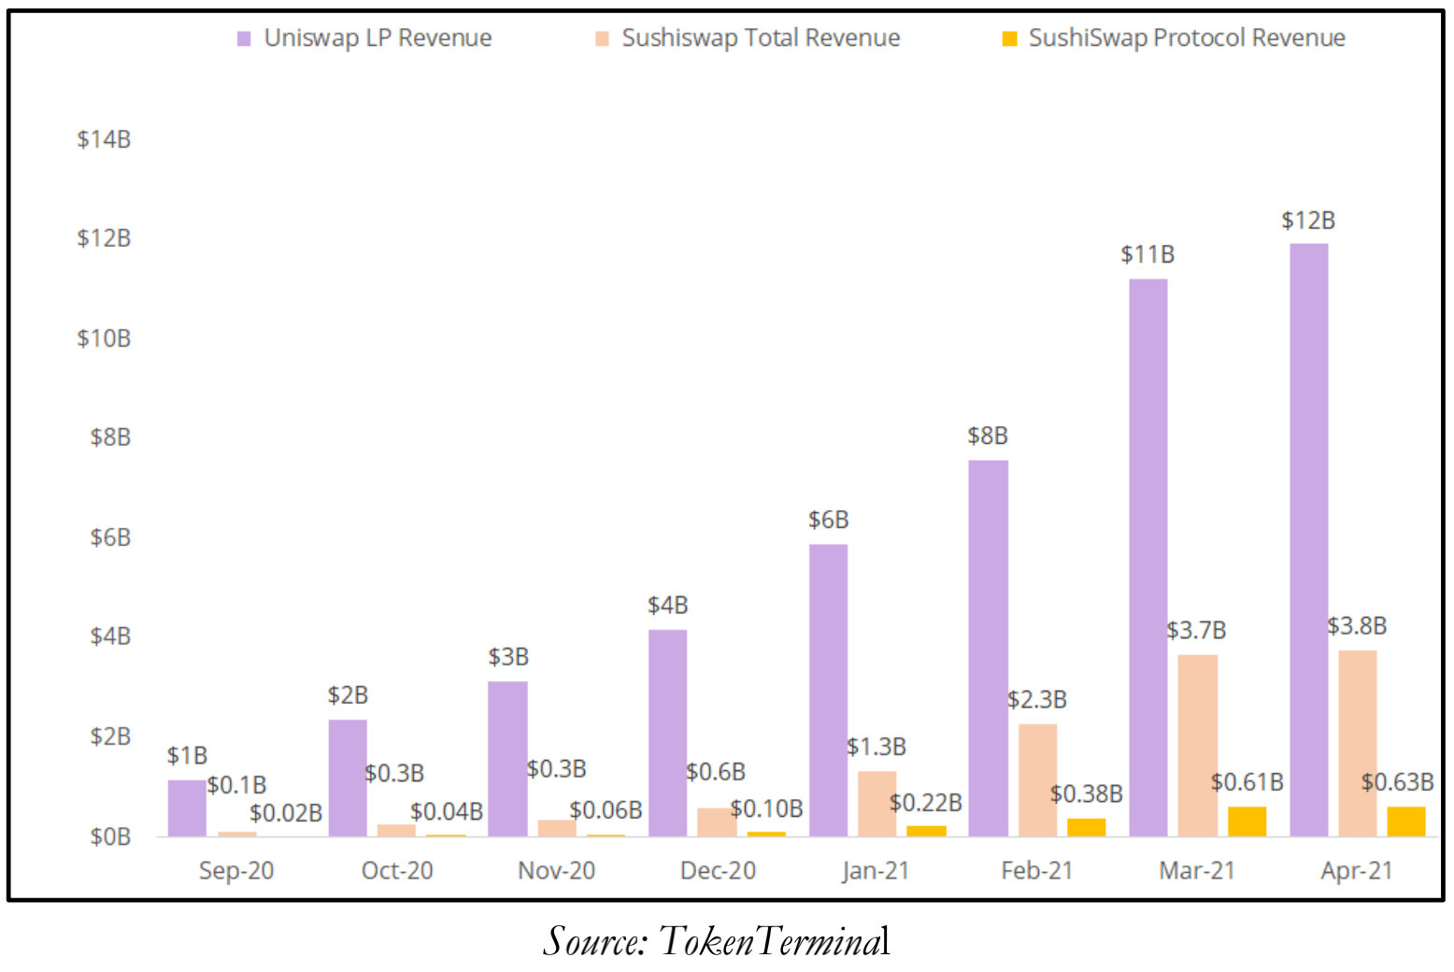This screenshot has height=972, width=1454.
Task: Click the peach Sushiswap Total bar for Feb-21
Action: point(1037,779)
